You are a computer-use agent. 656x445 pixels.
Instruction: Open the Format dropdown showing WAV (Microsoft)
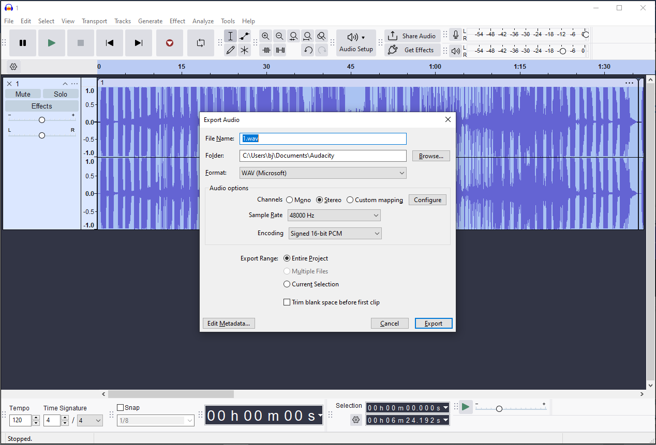click(x=323, y=173)
